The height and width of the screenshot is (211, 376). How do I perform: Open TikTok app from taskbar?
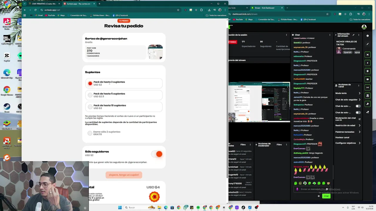[243, 207]
